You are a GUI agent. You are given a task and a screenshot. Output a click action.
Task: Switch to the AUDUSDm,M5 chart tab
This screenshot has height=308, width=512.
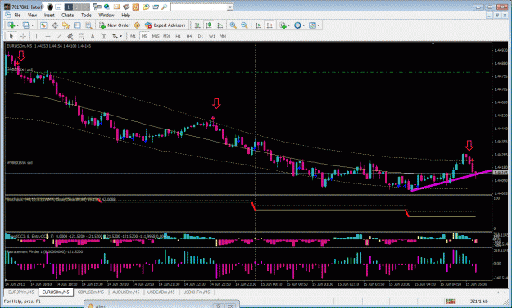[x=126, y=292]
